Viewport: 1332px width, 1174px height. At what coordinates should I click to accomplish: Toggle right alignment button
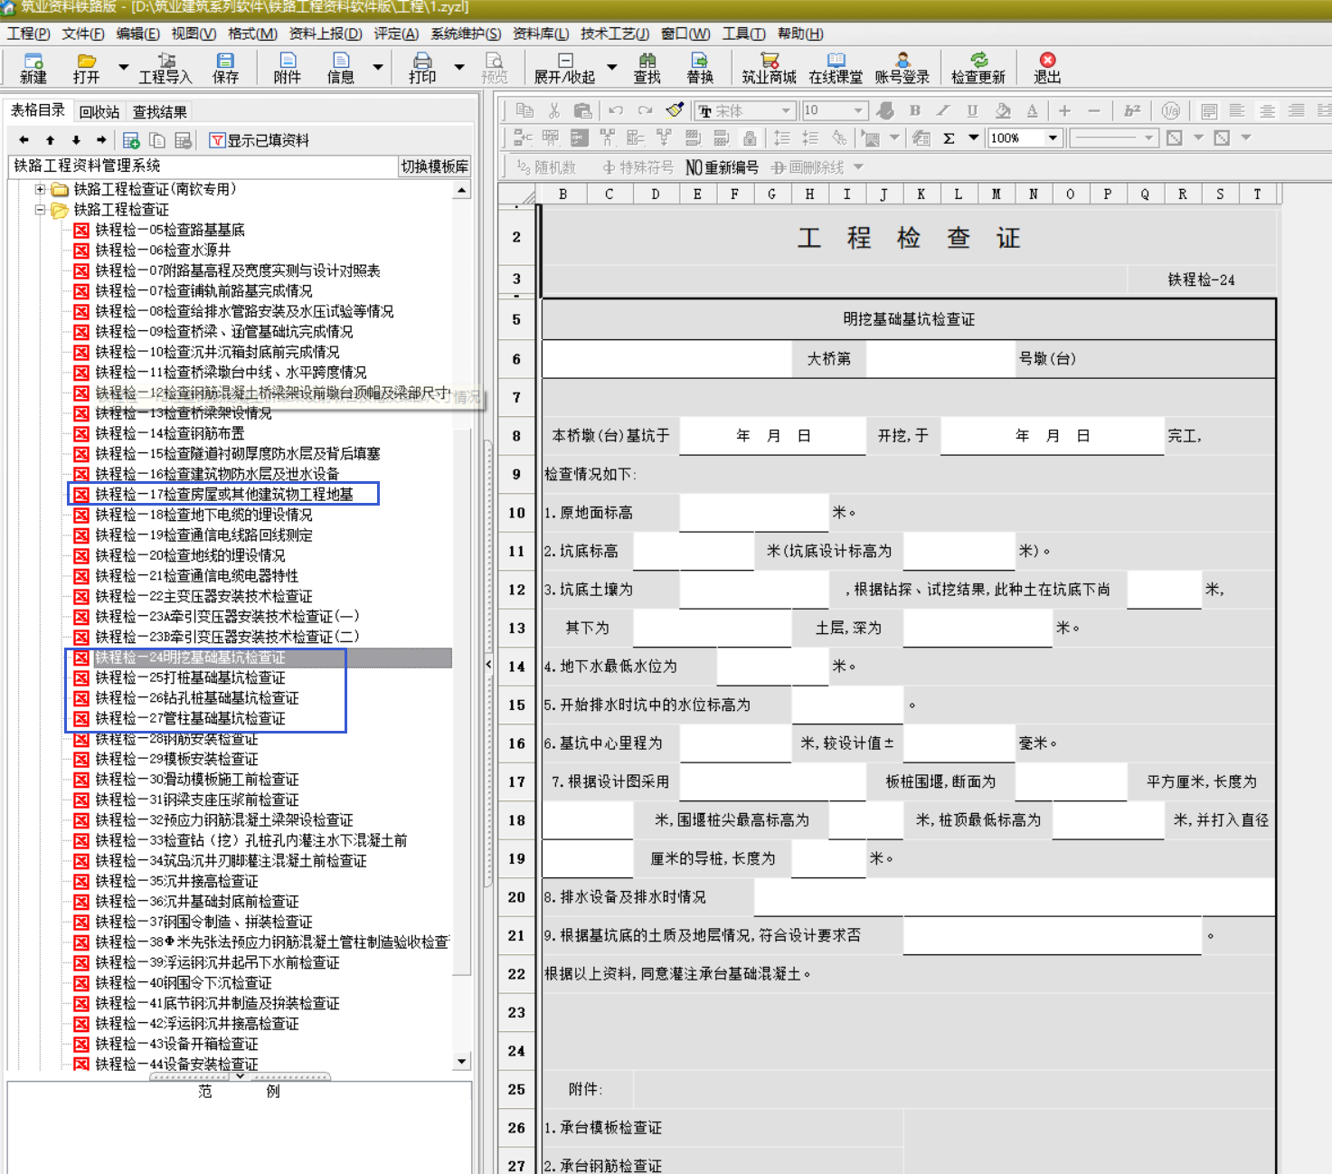pyautogui.click(x=1296, y=110)
